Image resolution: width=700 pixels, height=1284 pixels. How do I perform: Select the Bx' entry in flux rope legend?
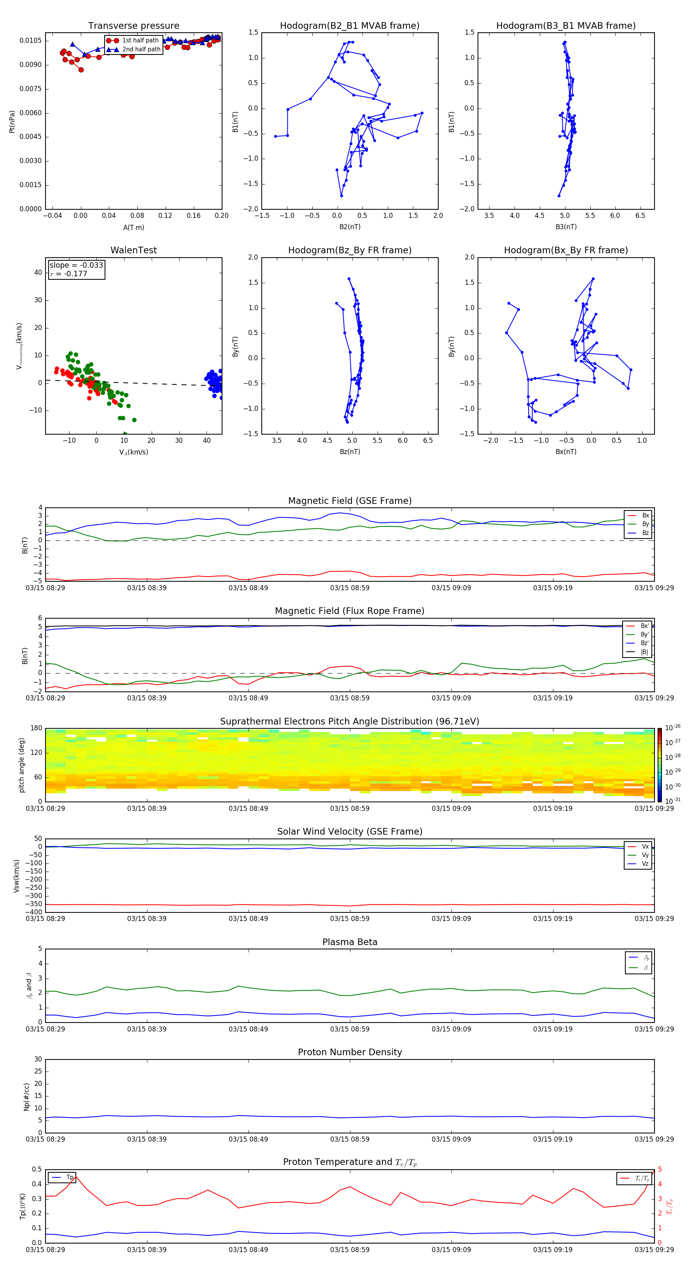coord(638,626)
